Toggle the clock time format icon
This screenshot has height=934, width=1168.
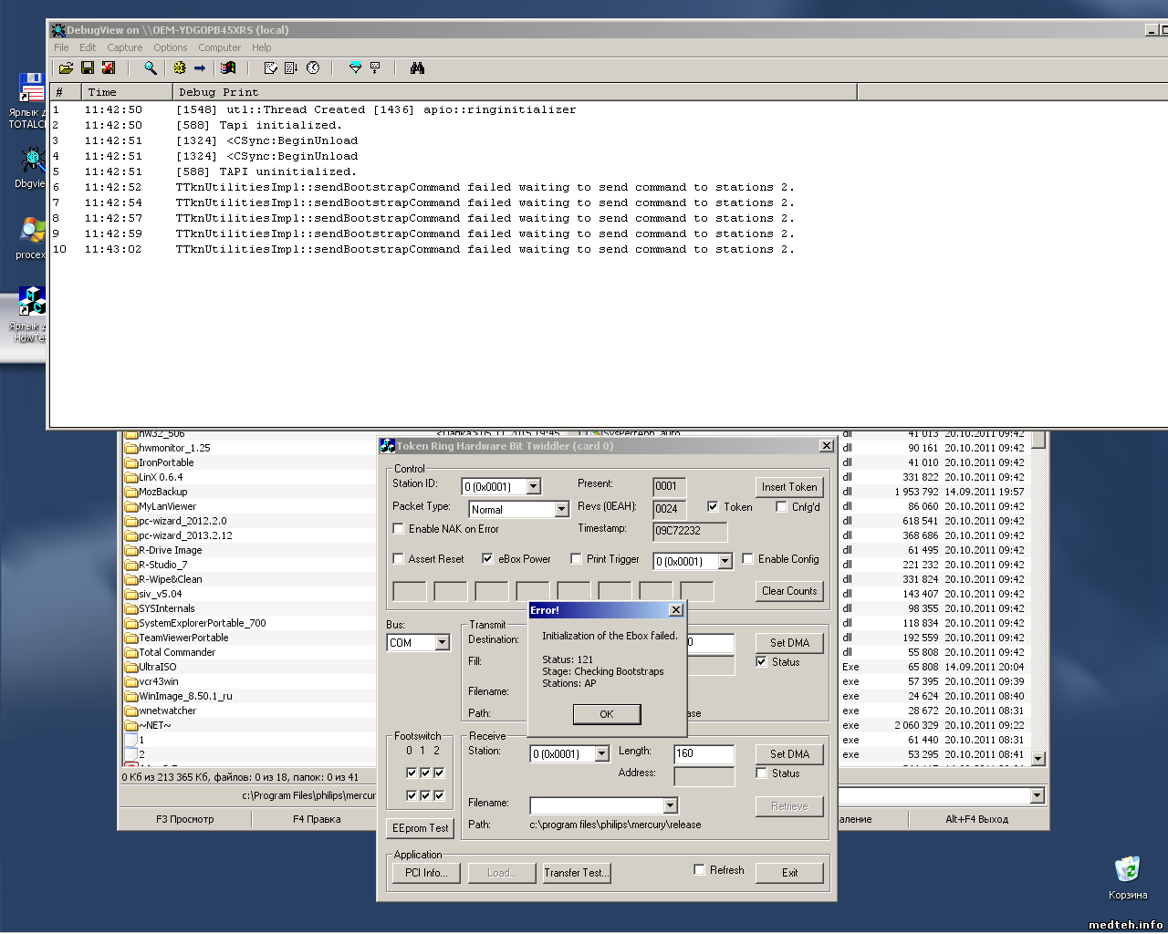(313, 68)
